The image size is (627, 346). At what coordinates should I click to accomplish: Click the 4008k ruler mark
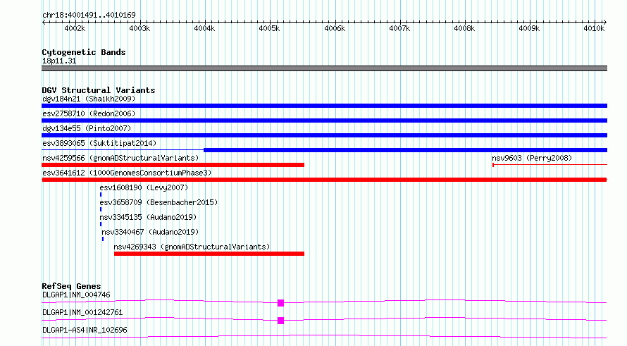[x=464, y=28]
